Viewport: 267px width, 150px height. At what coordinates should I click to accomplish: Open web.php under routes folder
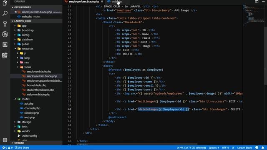pyautogui.click(x=29, y=117)
